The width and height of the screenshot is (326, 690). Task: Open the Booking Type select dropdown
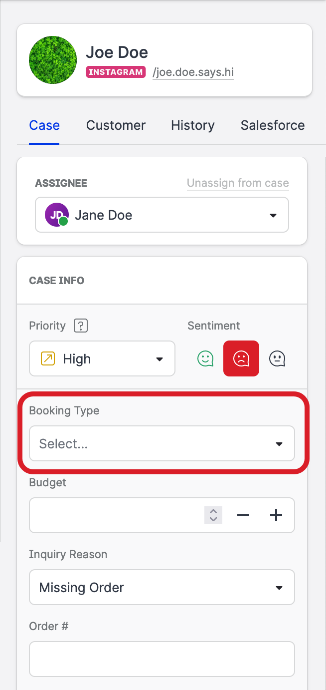coord(162,443)
